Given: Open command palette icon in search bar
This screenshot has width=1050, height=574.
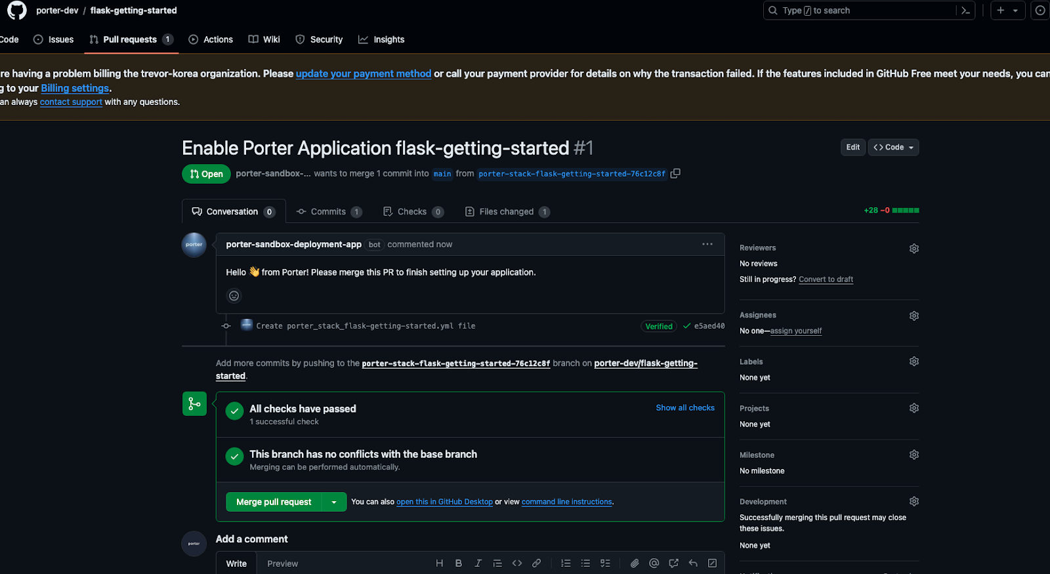Looking at the screenshot, I should (x=965, y=10).
